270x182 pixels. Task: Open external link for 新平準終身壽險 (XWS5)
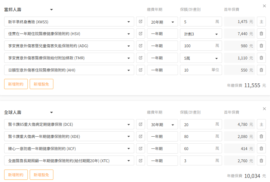tap(141, 22)
